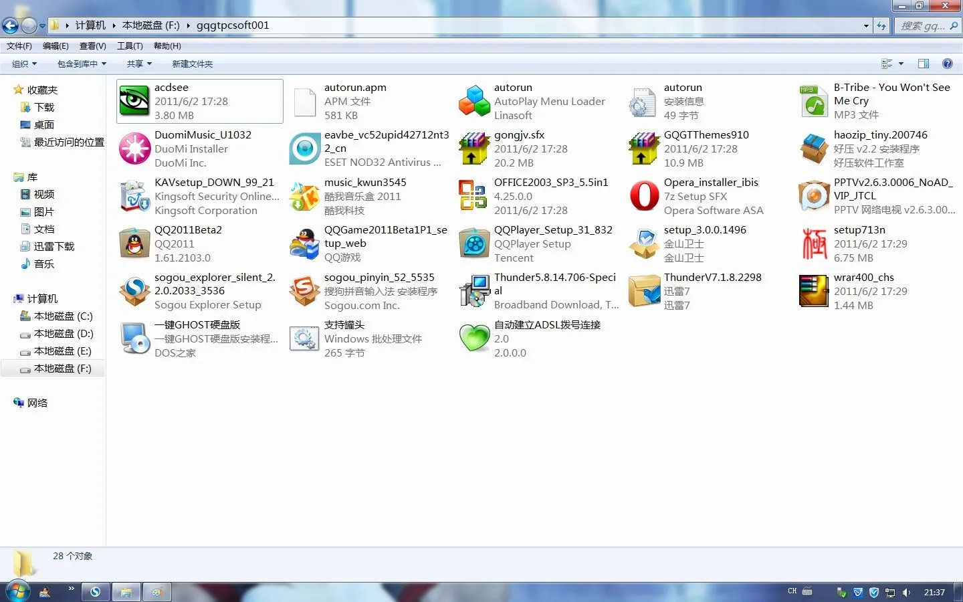Select the QQ2011Beta2 penguin icon

(x=134, y=243)
